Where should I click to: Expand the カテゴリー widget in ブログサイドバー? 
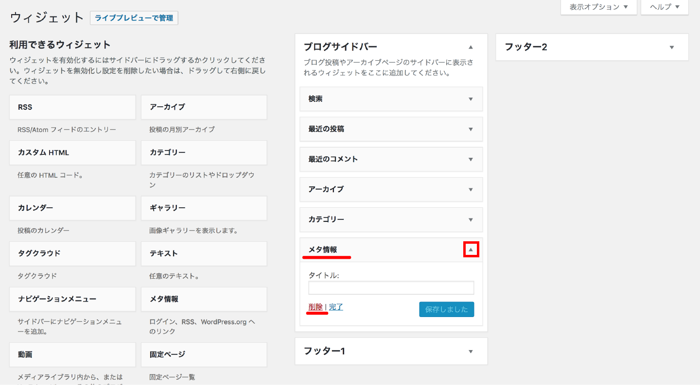(x=470, y=219)
